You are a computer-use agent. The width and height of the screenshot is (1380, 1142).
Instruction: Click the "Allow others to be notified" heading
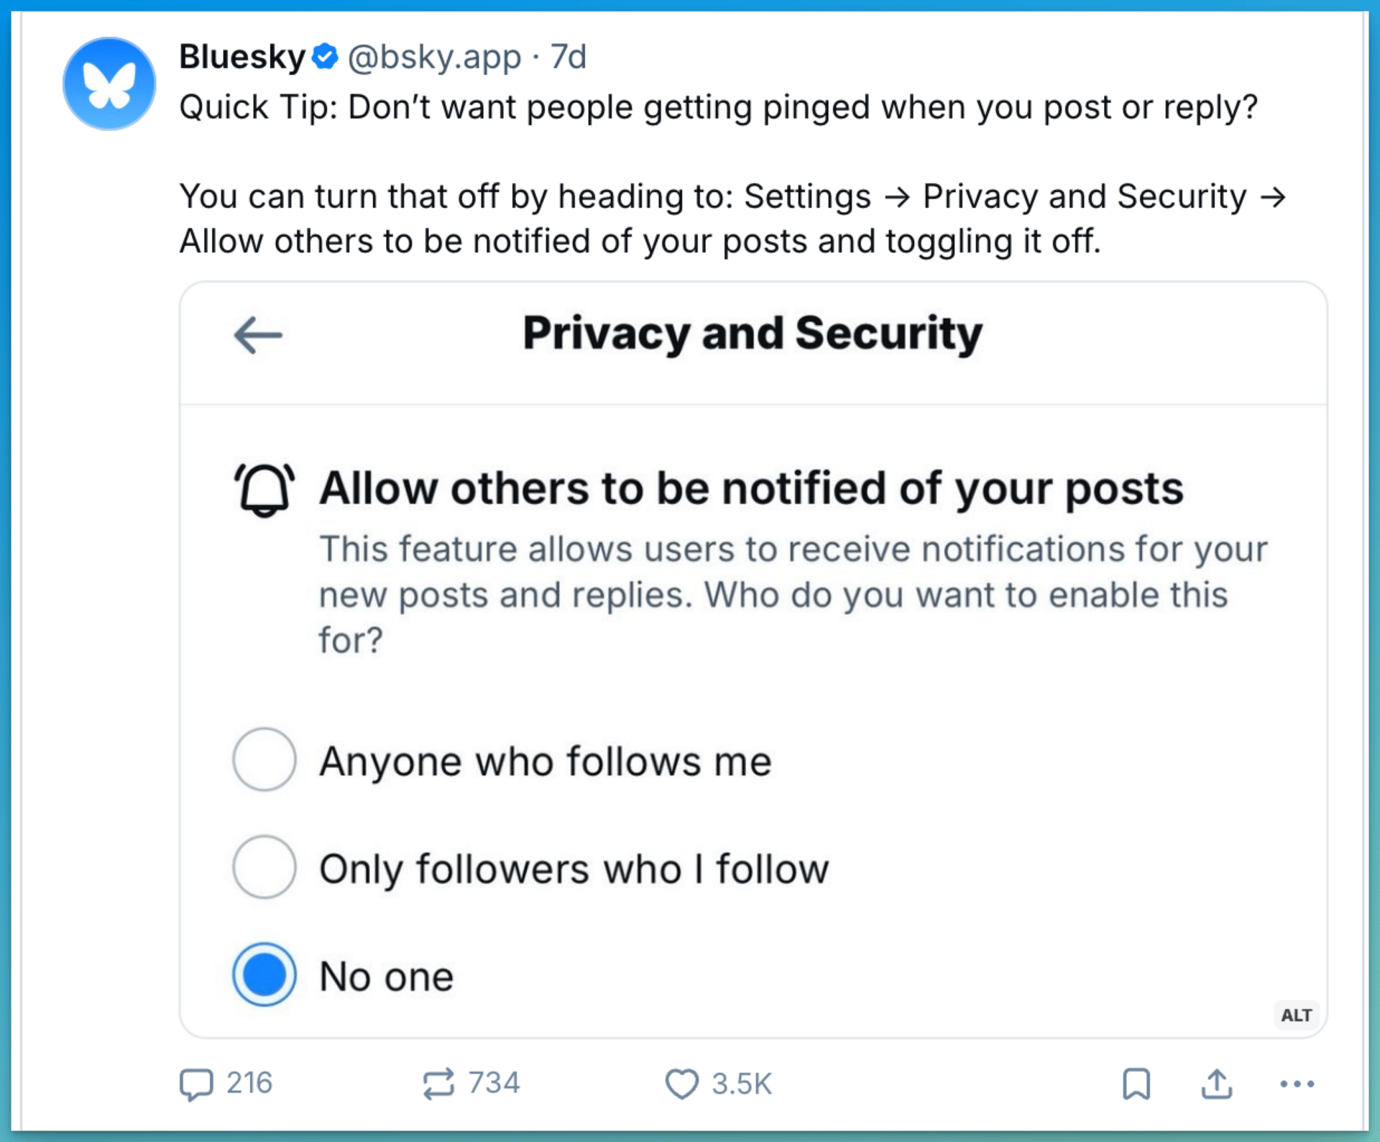click(x=751, y=489)
